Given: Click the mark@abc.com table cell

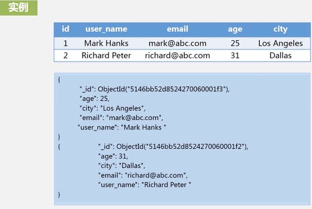Looking at the screenshot, I should point(178,43).
